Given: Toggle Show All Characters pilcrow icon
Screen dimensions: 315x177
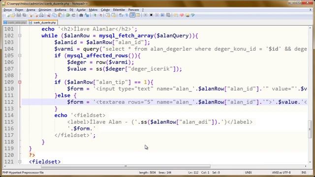Looking at the screenshot, I should point(126,15).
